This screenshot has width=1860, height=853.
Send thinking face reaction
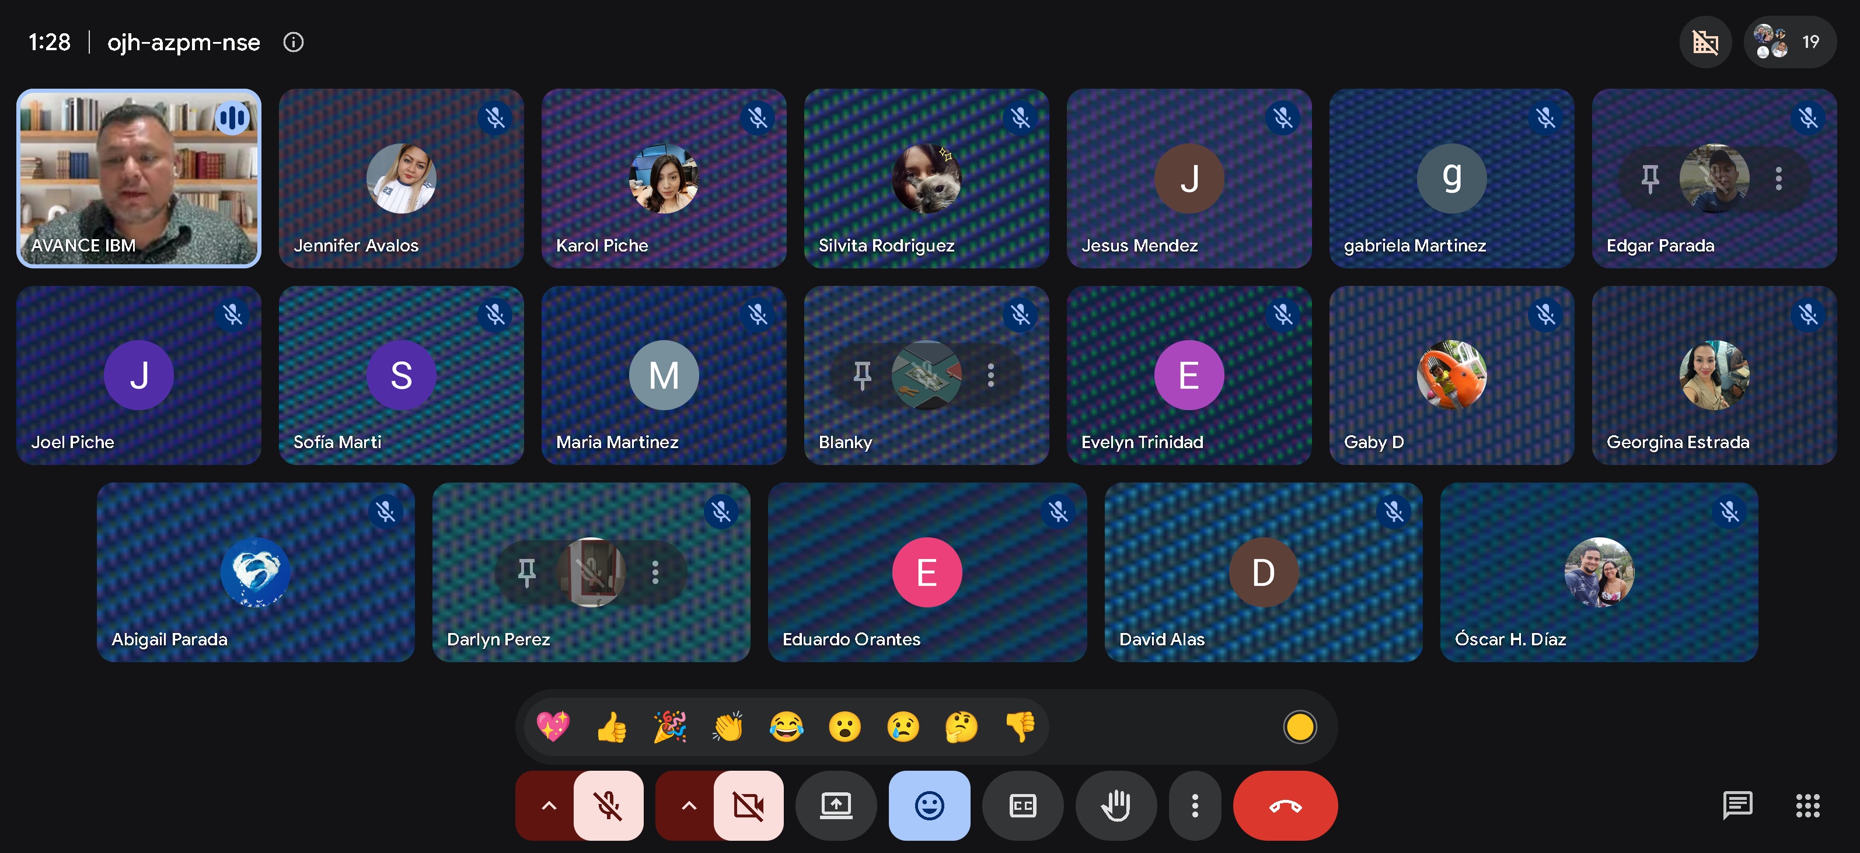(962, 727)
